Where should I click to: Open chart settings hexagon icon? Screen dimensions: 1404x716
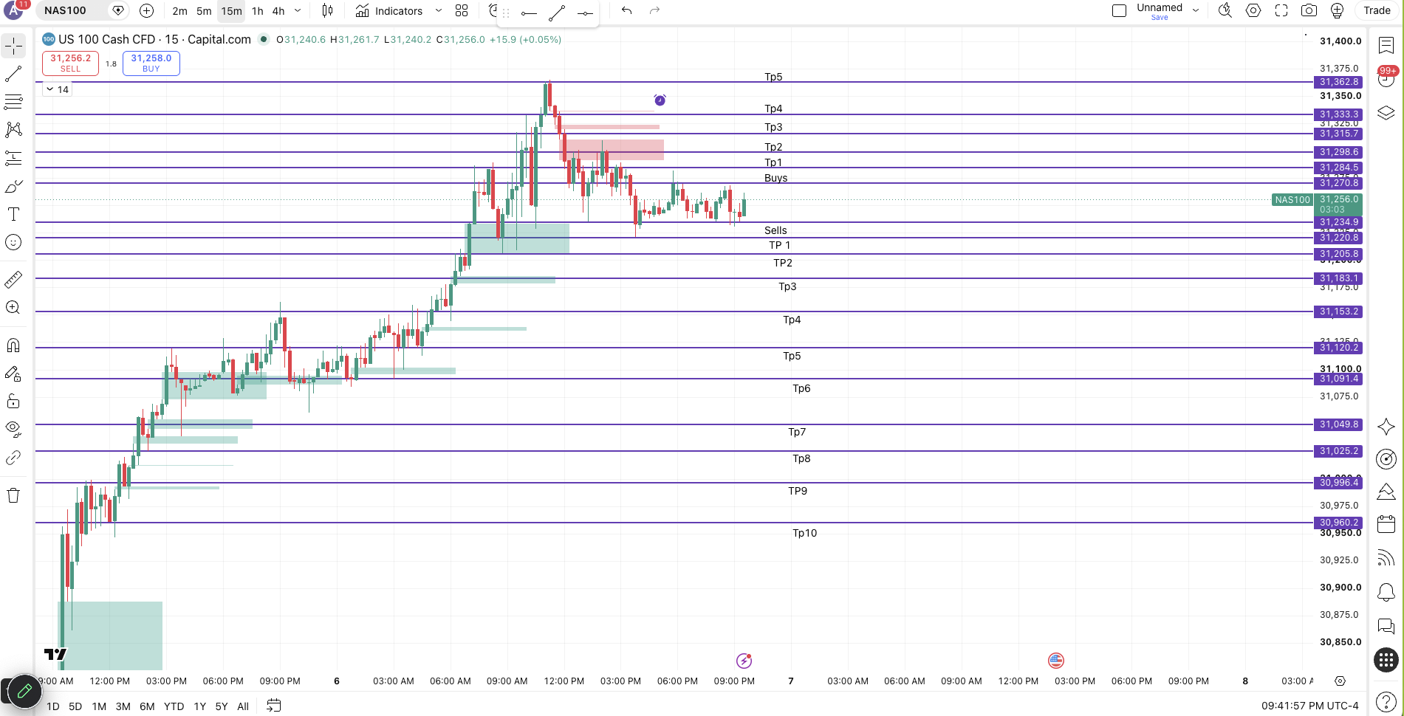pyautogui.click(x=1253, y=10)
